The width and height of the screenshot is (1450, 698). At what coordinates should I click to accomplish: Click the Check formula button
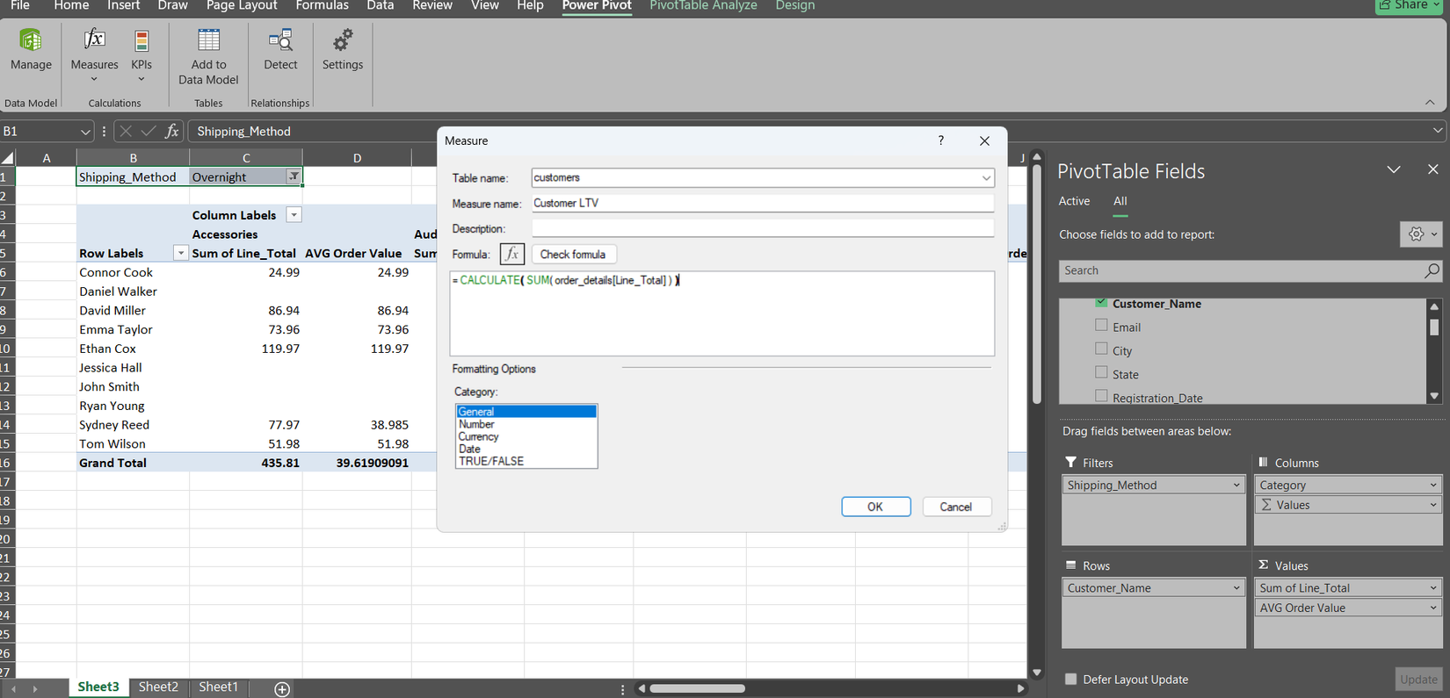[573, 255]
